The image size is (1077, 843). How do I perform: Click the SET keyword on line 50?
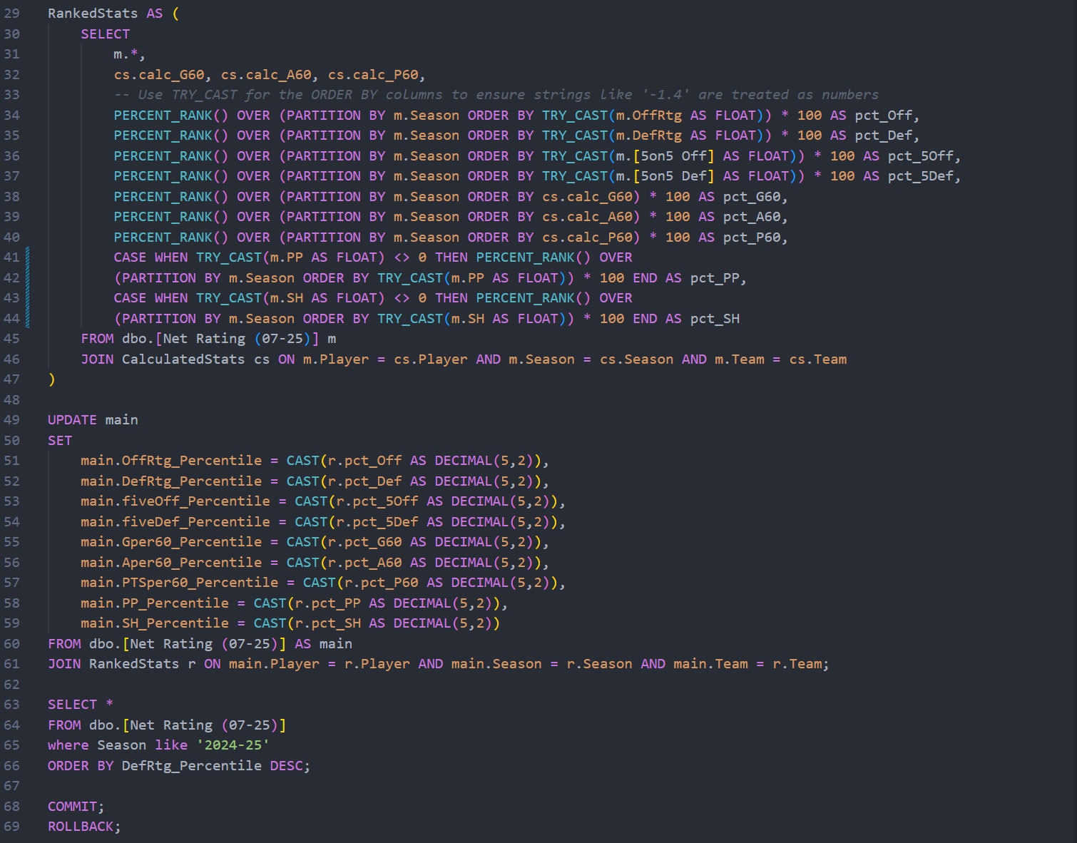[x=60, y=441]
